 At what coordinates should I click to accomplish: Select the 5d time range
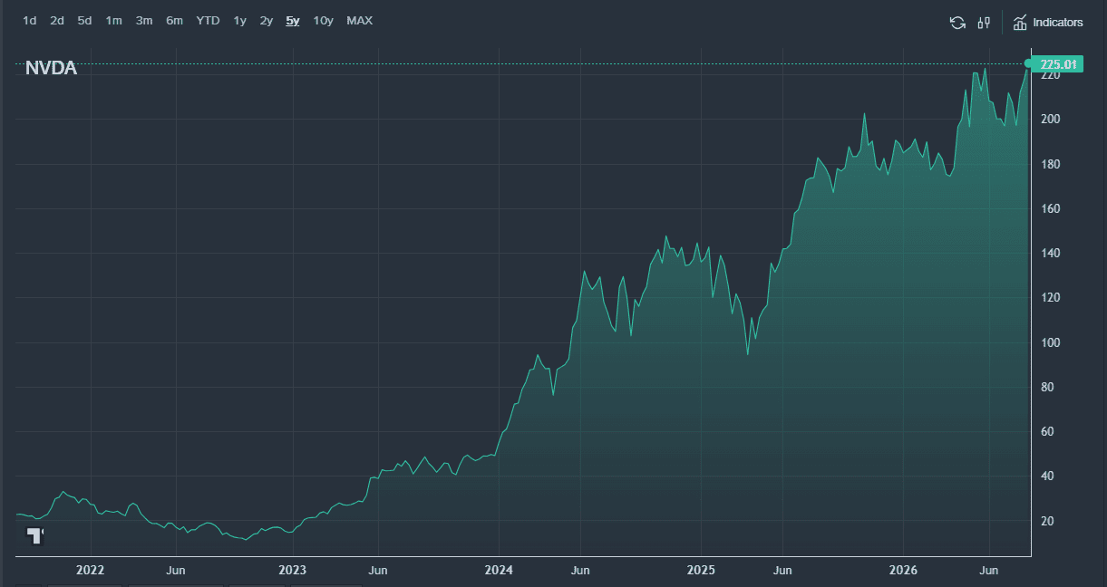[84, 21]
